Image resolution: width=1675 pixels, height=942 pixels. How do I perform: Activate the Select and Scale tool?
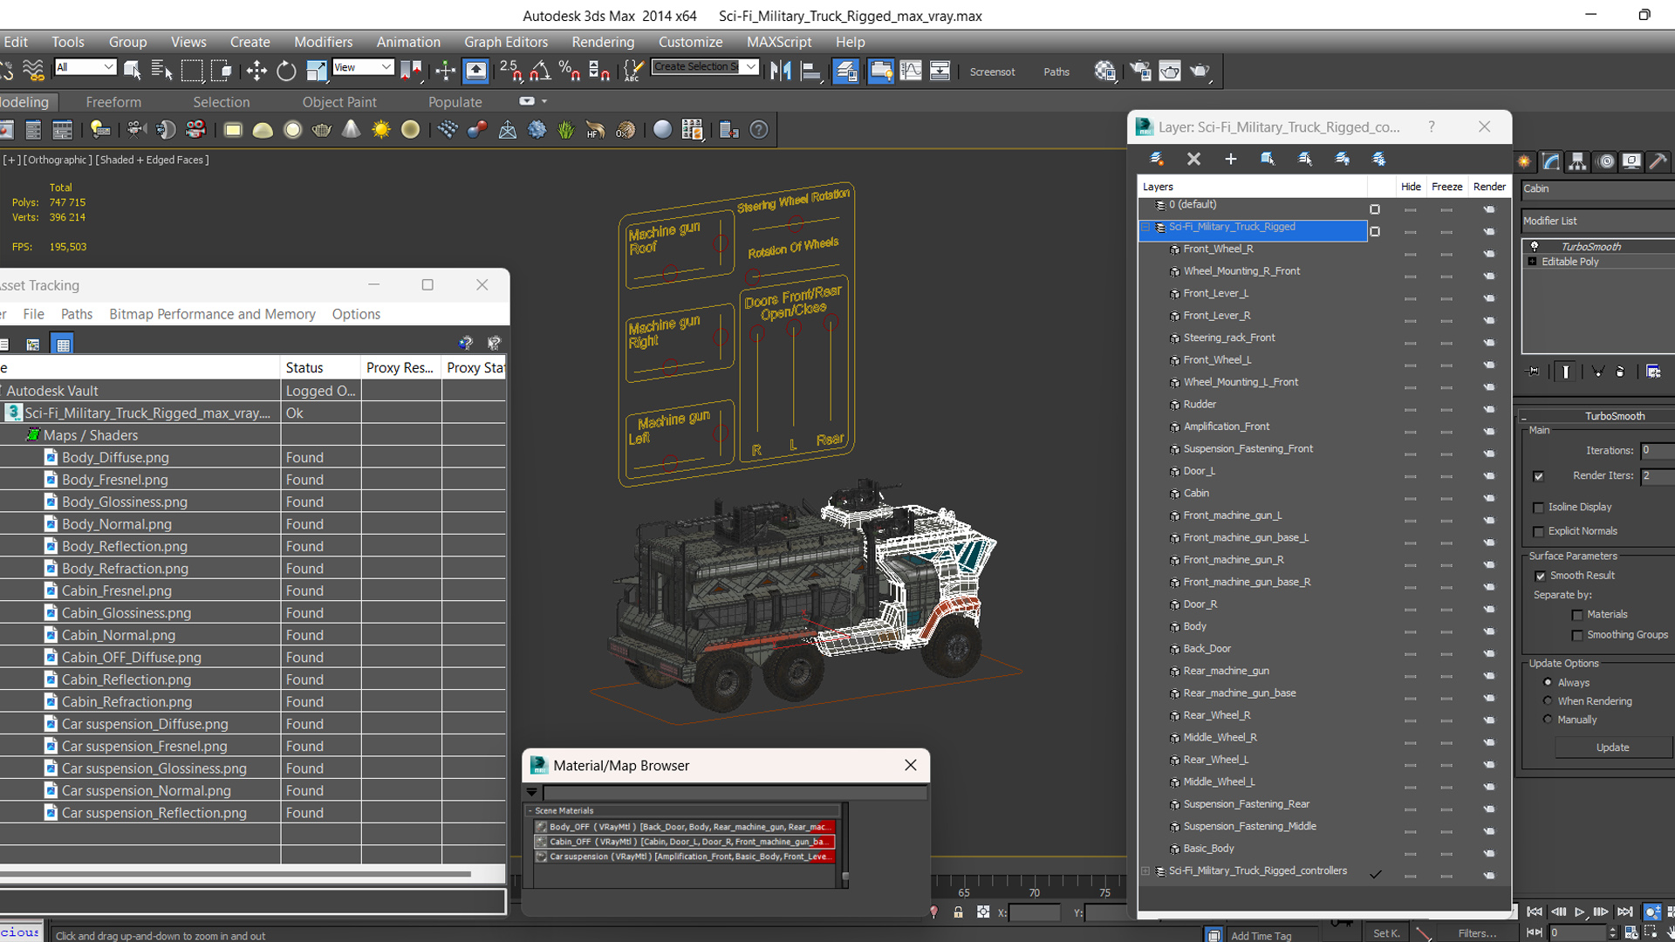317,71
